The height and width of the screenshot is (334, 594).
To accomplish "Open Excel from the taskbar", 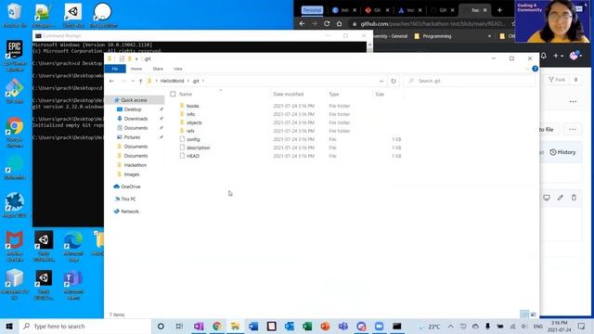I will click(x=307, y=326).
